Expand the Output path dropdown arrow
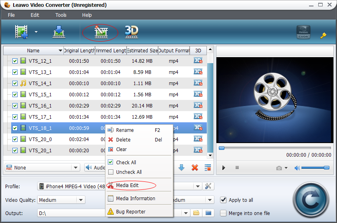 (186, 213)
